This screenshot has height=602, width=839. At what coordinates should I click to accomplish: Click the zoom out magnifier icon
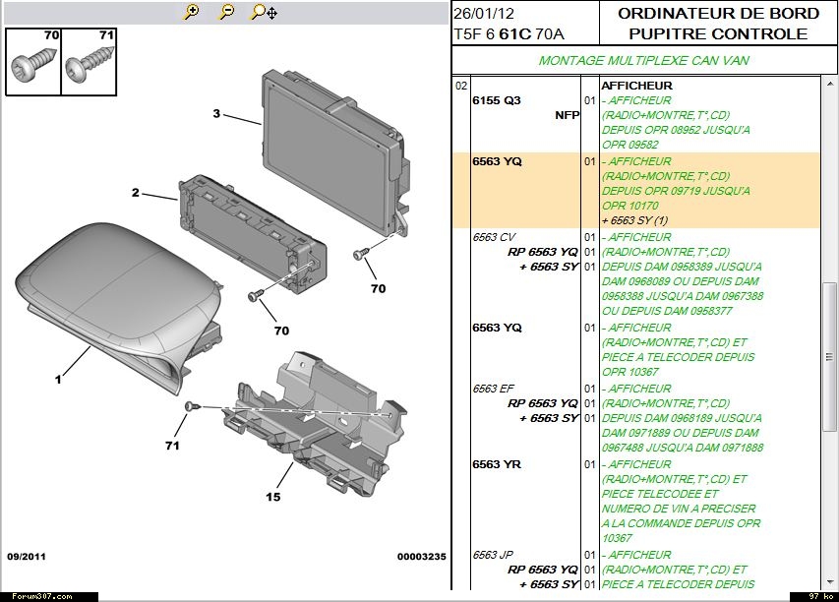pyautogui.click(x=227, y=13)
